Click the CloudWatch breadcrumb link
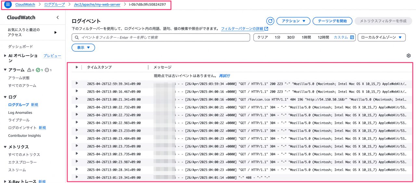Image resolution: width=416 pixels, height=183 pixels. point(25,5)
